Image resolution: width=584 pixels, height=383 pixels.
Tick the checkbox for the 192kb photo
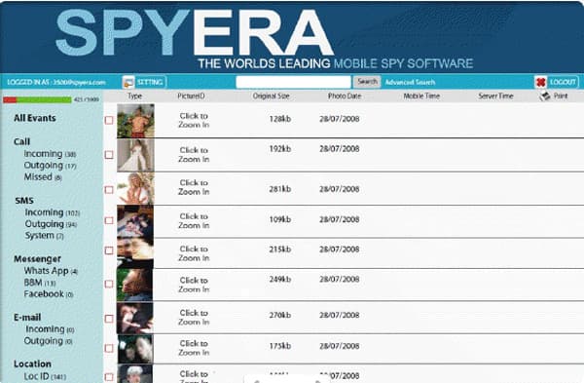(x=109, y=154)
